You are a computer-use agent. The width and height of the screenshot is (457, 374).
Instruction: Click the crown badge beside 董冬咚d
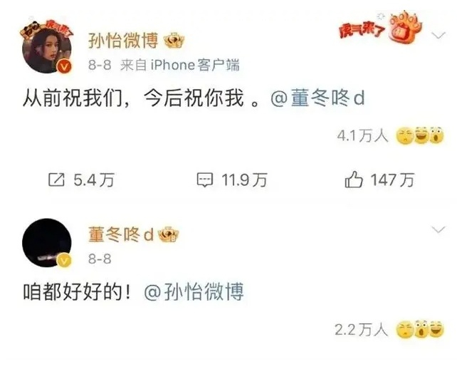pyautogui.click(x=168, y=235)
